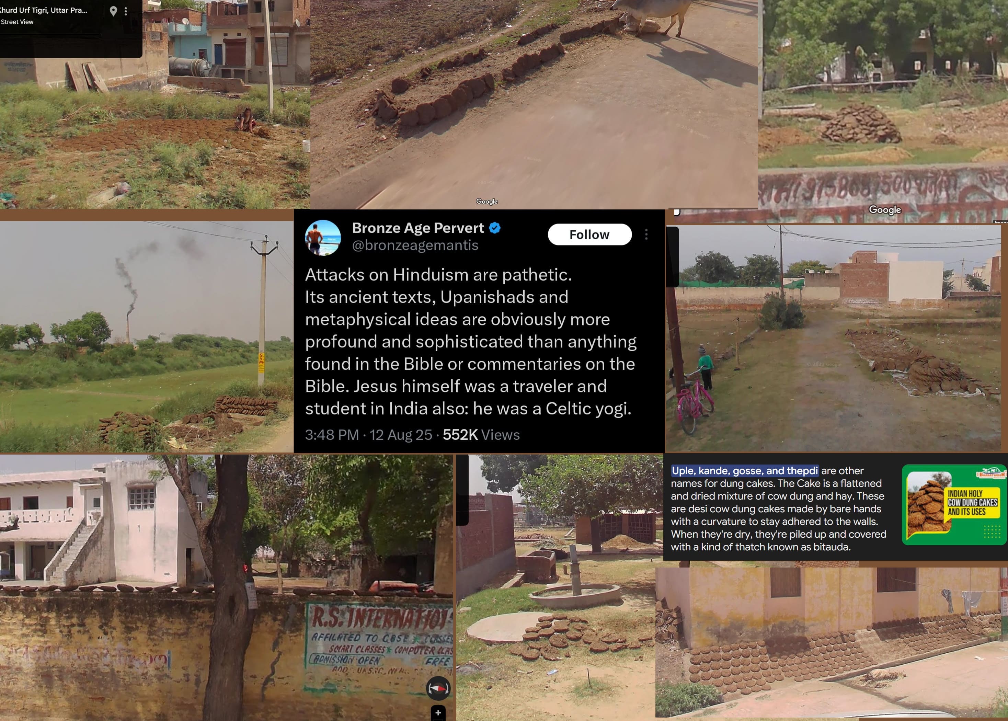This screenshot has height=721, width=1008.
Task: Click the Street View label under location title
Action: tap(17, 22)
